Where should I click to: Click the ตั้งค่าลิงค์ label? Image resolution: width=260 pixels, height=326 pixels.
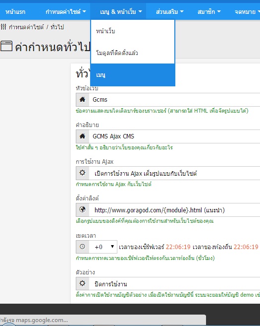point(87,198)
